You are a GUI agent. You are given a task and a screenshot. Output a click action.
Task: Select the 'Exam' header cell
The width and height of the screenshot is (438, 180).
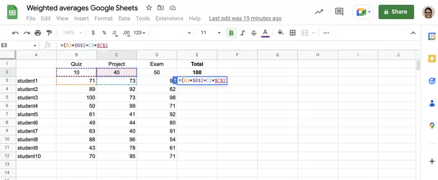pos(157,64)
